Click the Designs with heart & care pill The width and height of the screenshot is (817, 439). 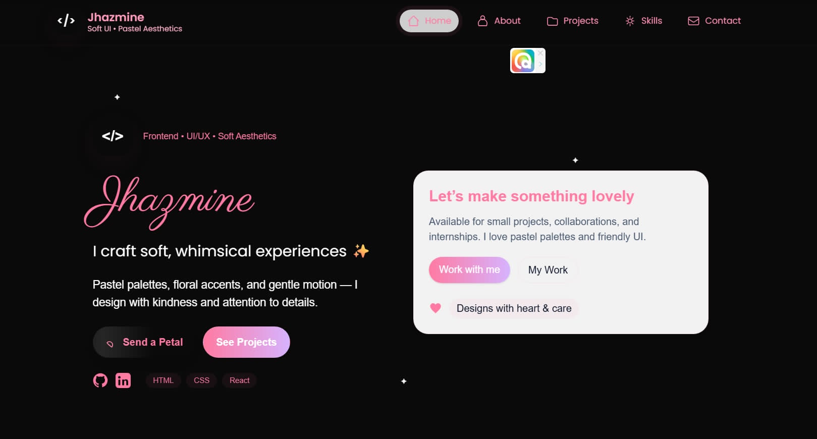(514, 308)
